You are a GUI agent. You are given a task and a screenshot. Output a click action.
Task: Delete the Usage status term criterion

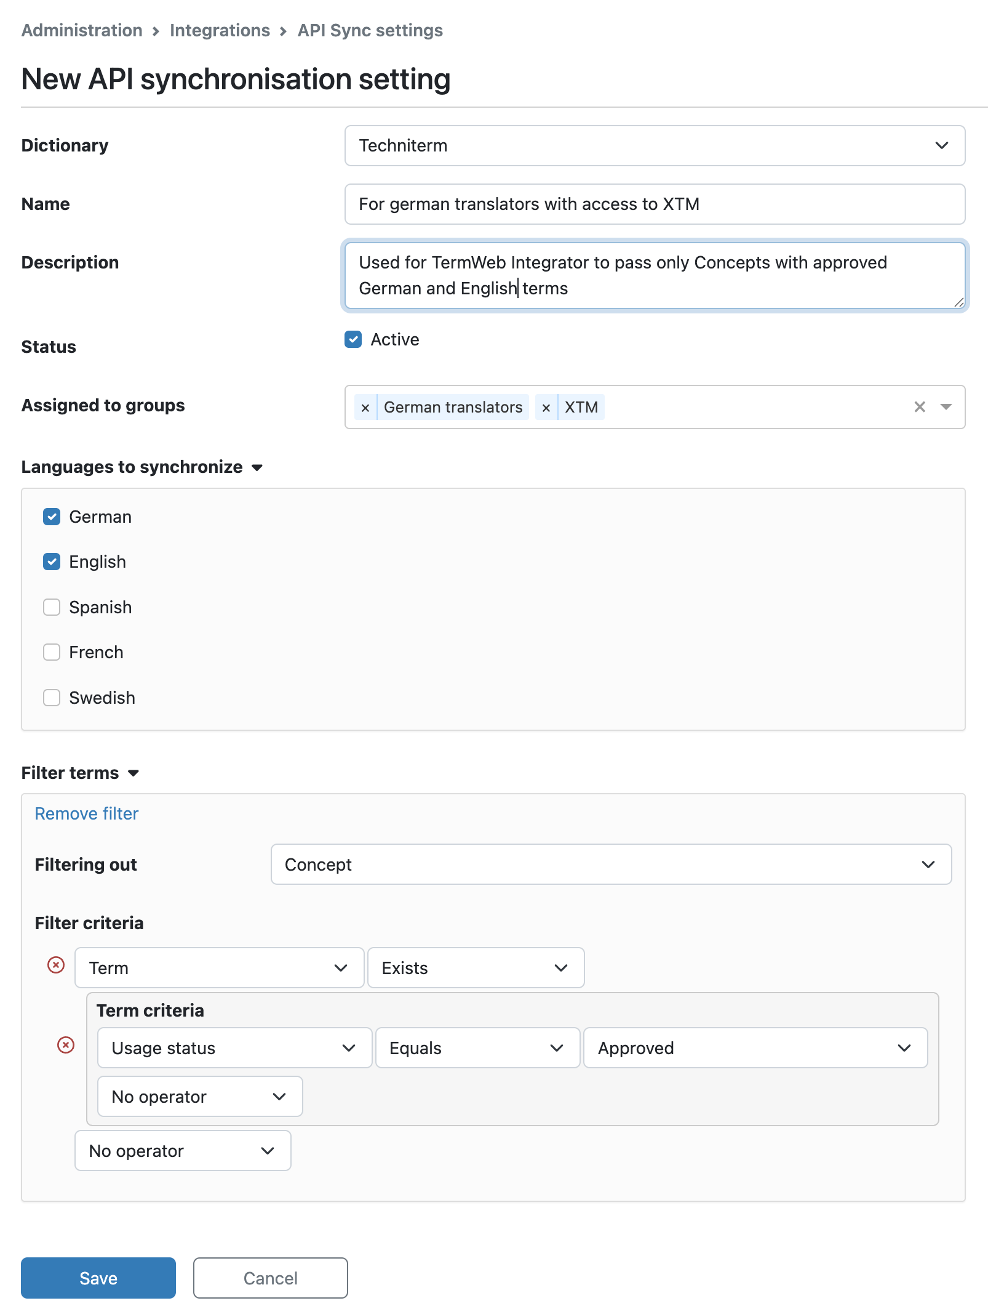pos(66,1045)
